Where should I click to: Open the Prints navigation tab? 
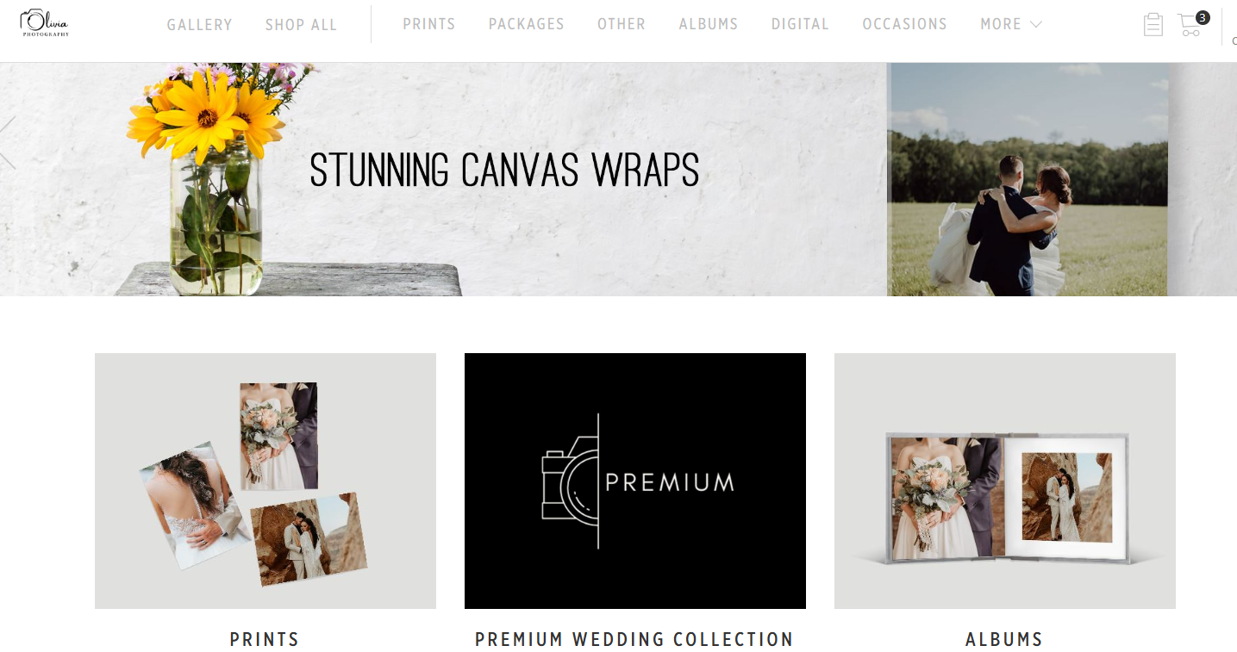pyautogui.click(x=429, y=24)
